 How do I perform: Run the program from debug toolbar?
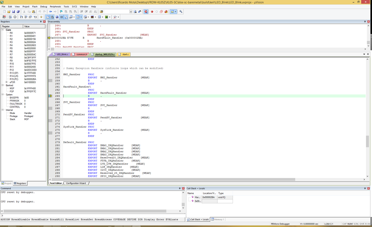coord(10,17)
